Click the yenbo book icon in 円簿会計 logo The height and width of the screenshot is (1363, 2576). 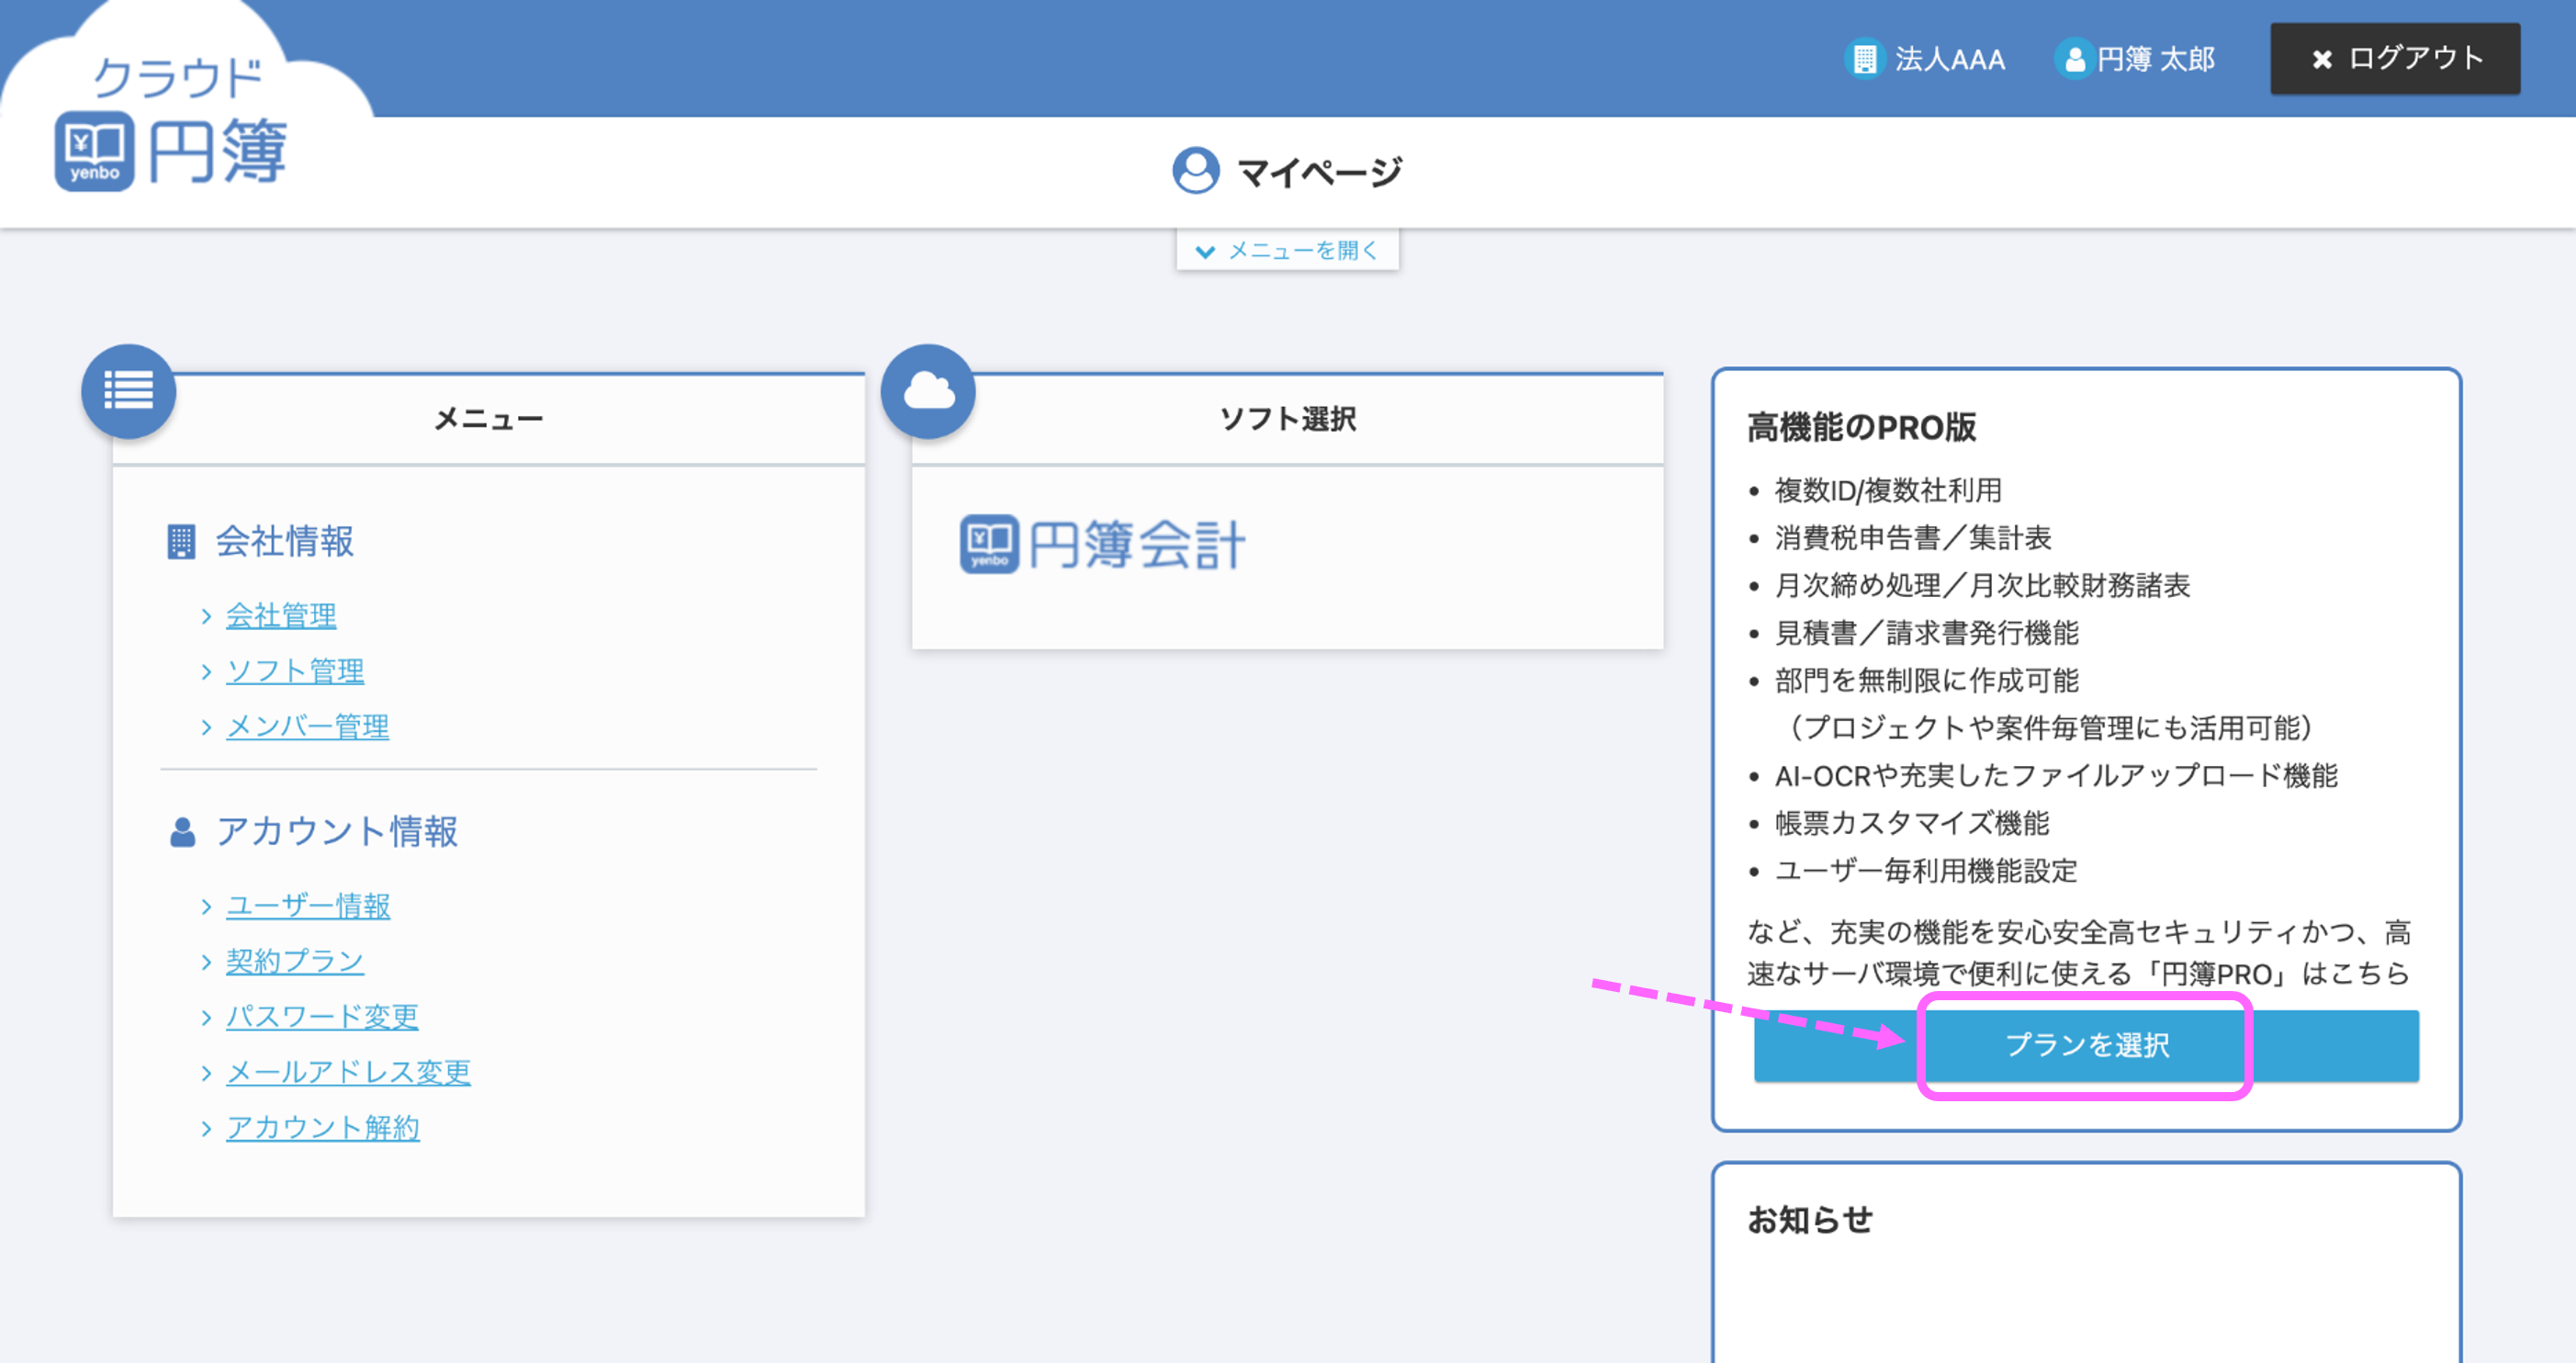point(989,544)
